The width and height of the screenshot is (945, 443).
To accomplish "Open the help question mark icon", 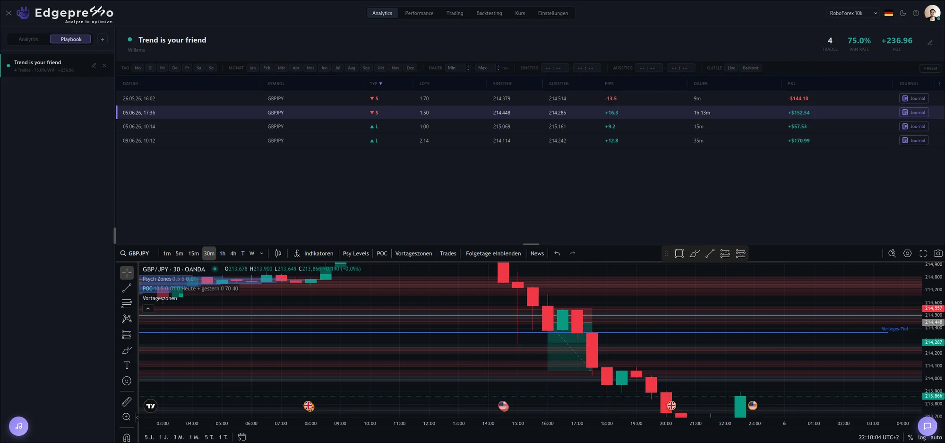I will (x=916, y=13).
